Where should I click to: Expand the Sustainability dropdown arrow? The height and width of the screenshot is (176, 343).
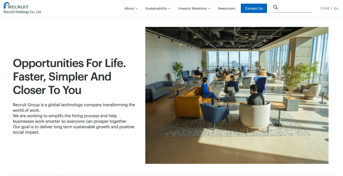point(169,8)
